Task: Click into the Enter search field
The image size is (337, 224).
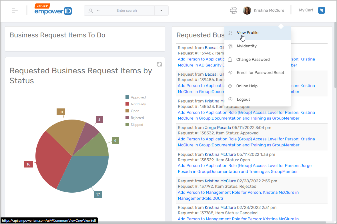Action: (129, 11)
